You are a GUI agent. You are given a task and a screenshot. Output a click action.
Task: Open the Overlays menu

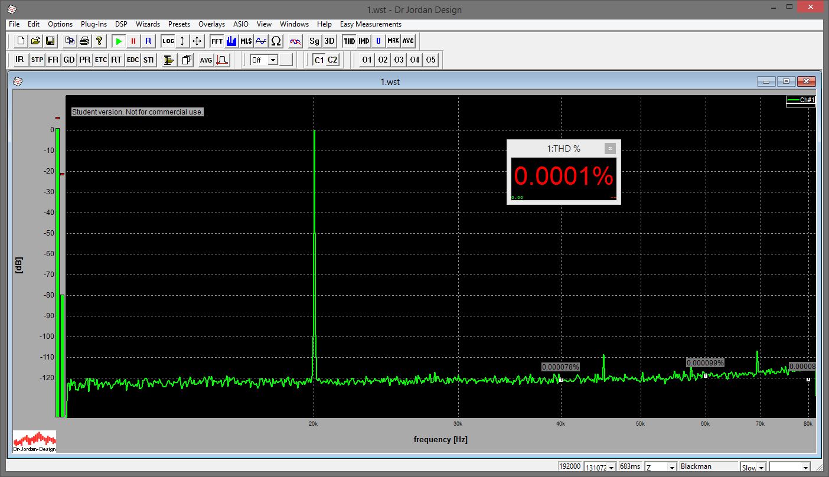pyautogui.click(x=211, y=24)
